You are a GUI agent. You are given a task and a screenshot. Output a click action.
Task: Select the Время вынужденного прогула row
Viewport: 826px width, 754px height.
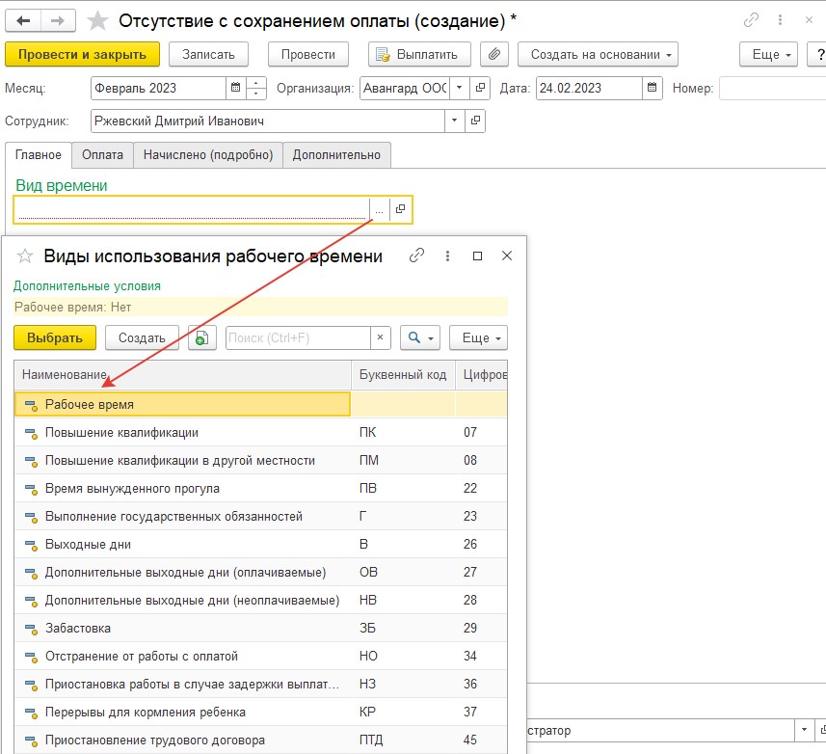(x=261, y=488)
